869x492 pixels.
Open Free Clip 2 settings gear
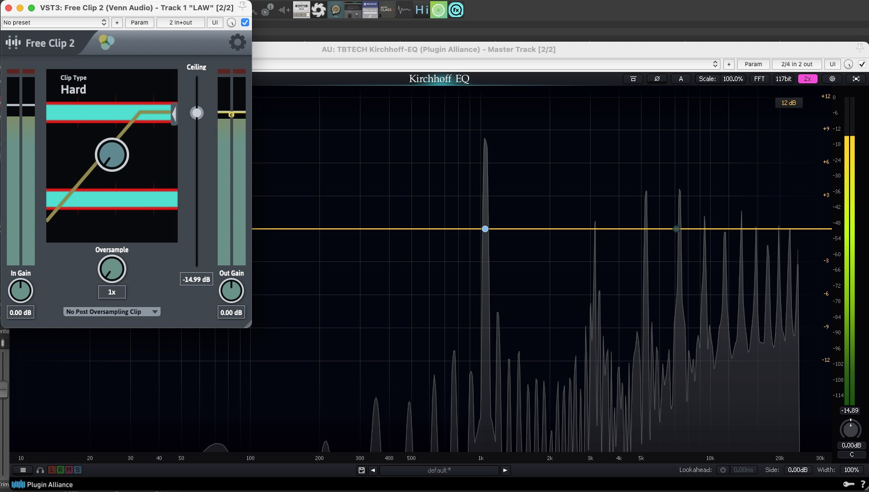(237, 42)
